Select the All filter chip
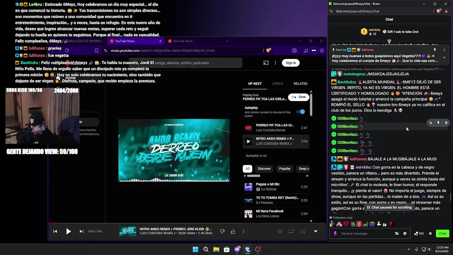 247,169
